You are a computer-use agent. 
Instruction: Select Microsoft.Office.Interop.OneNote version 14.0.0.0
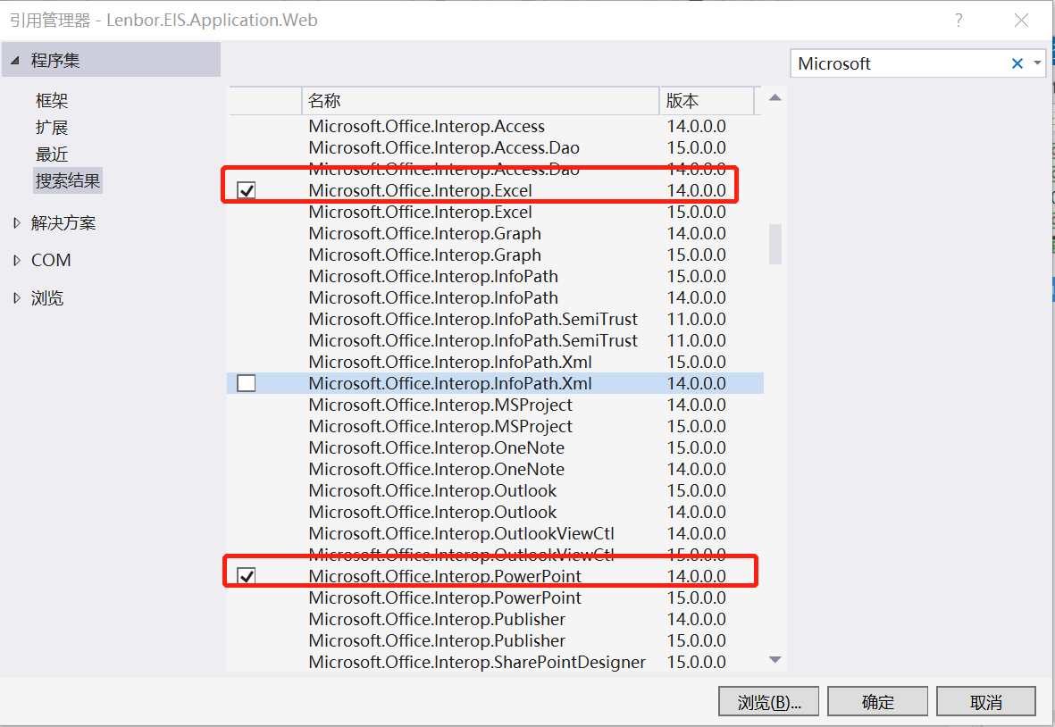495,470
